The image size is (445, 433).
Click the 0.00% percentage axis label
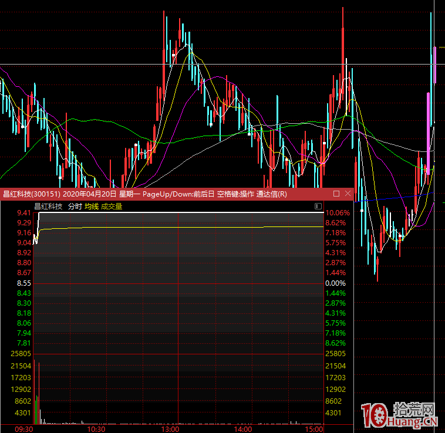[335, 283]
